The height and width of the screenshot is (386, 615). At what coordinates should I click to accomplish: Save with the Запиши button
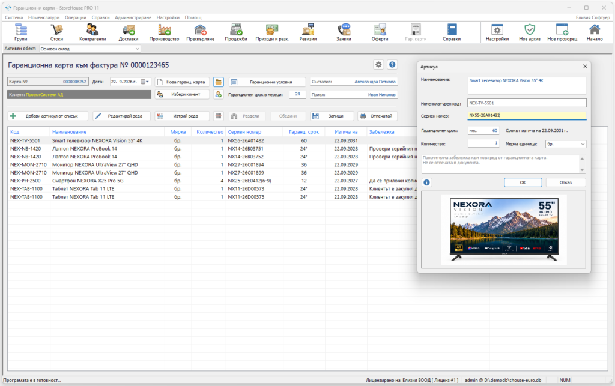[x=332, y=116]
